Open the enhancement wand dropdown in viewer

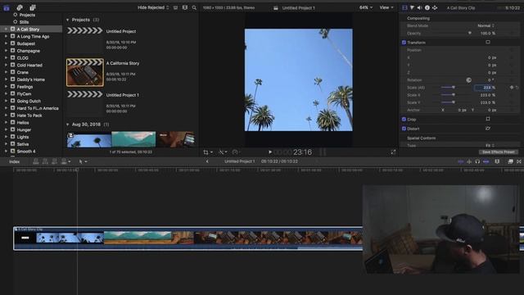223,152
